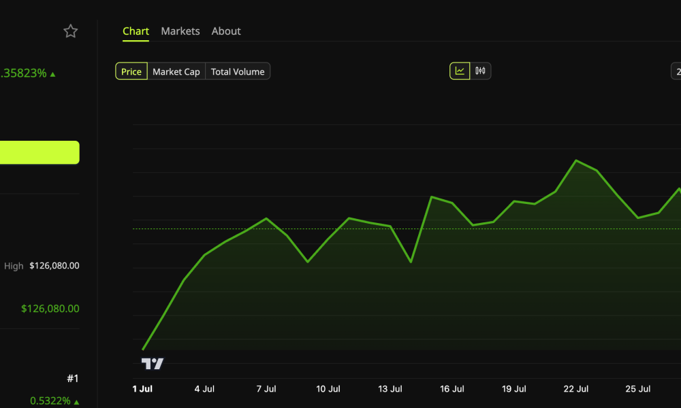Click the #1 rank value

point(73,379)
